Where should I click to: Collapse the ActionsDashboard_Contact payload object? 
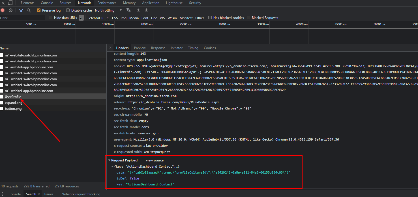click(112, 167)
